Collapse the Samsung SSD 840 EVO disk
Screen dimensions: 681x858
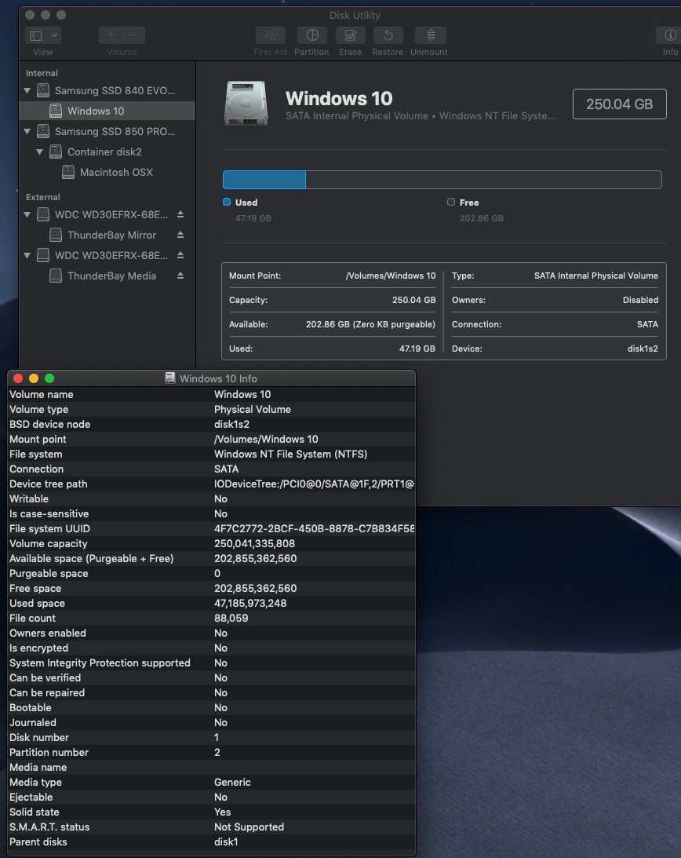click(27, 90)
